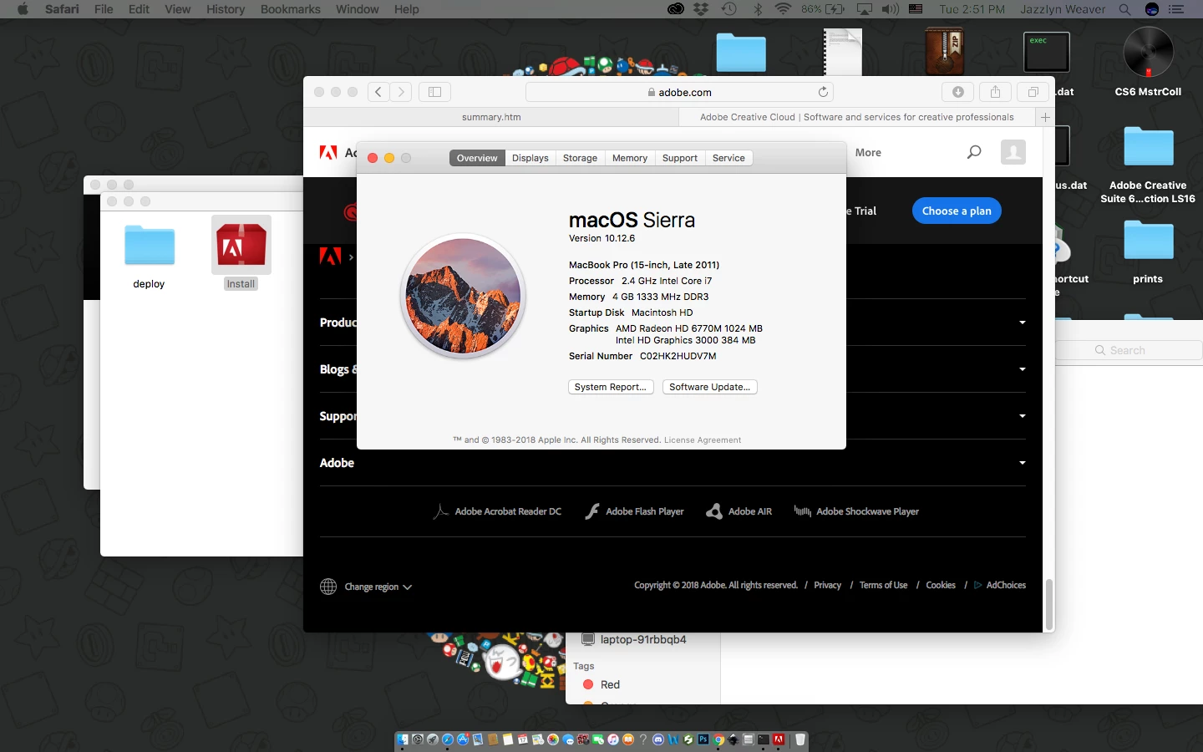The width and height of the screenshot is (1203, 752).
Task: Open Dropbox menu bar icon
Action: [x=702, y=9]
